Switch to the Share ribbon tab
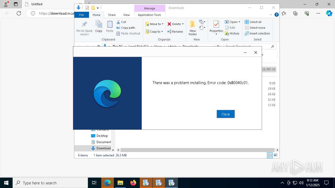The image size is (335, 188). [112, 15]
